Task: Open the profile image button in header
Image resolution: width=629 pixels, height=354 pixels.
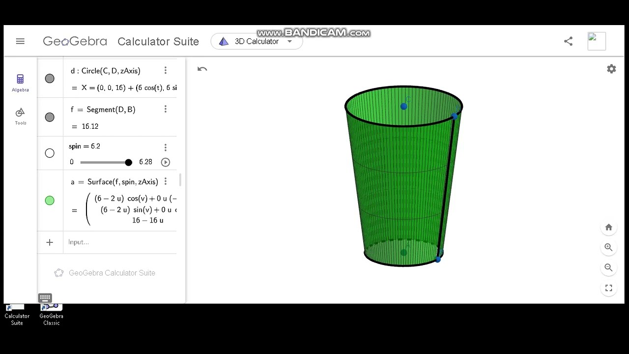Action: pos(597,41)
